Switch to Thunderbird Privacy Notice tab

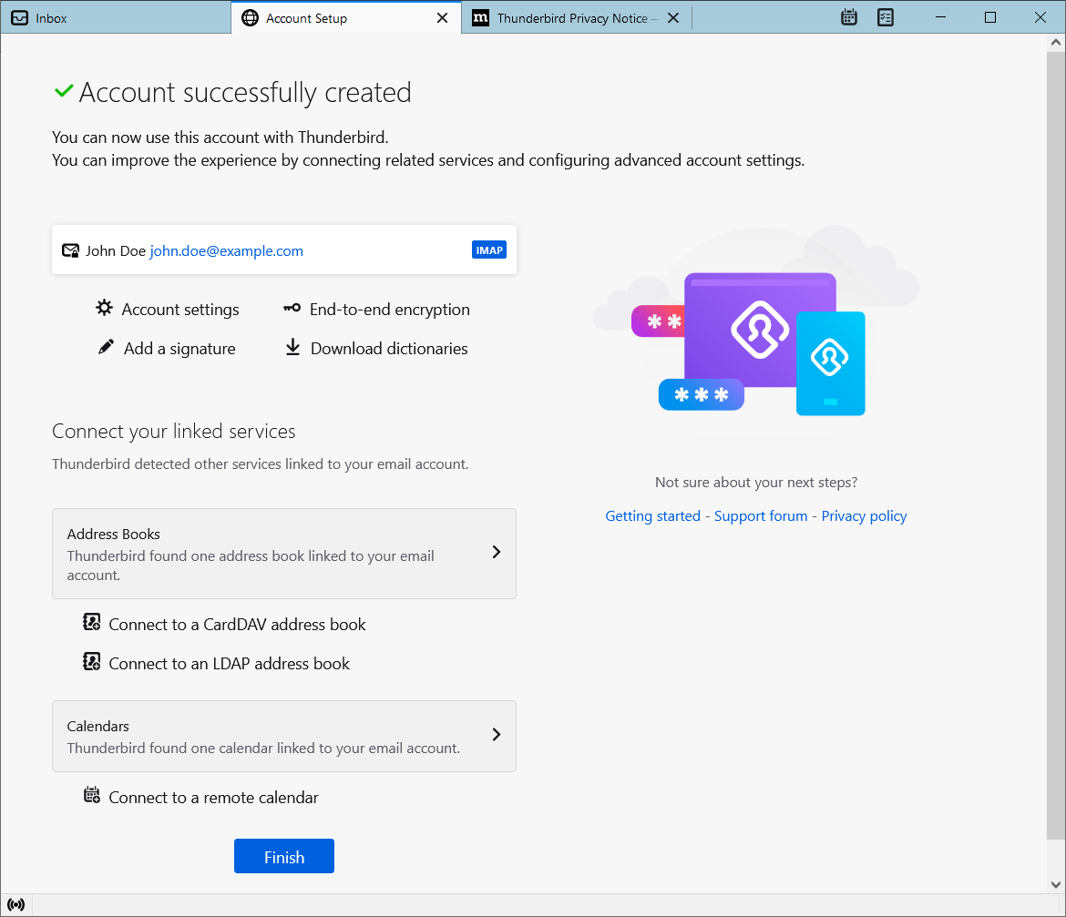(571, 18)
